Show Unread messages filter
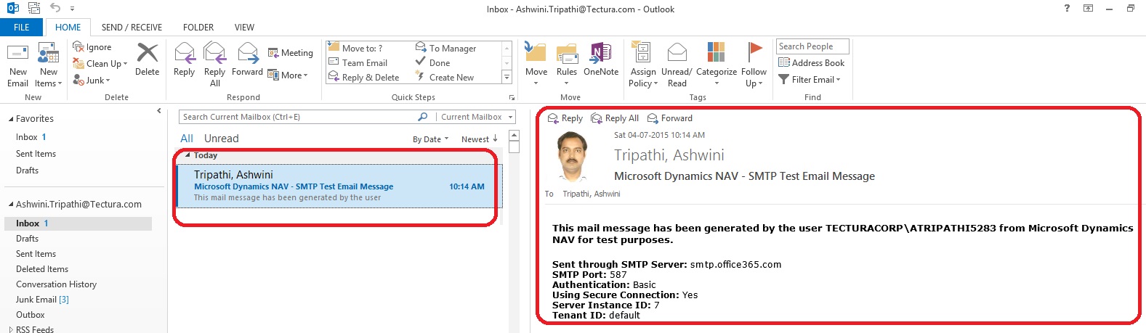This screenshot has width=1146, height=333. coord(221,139)
